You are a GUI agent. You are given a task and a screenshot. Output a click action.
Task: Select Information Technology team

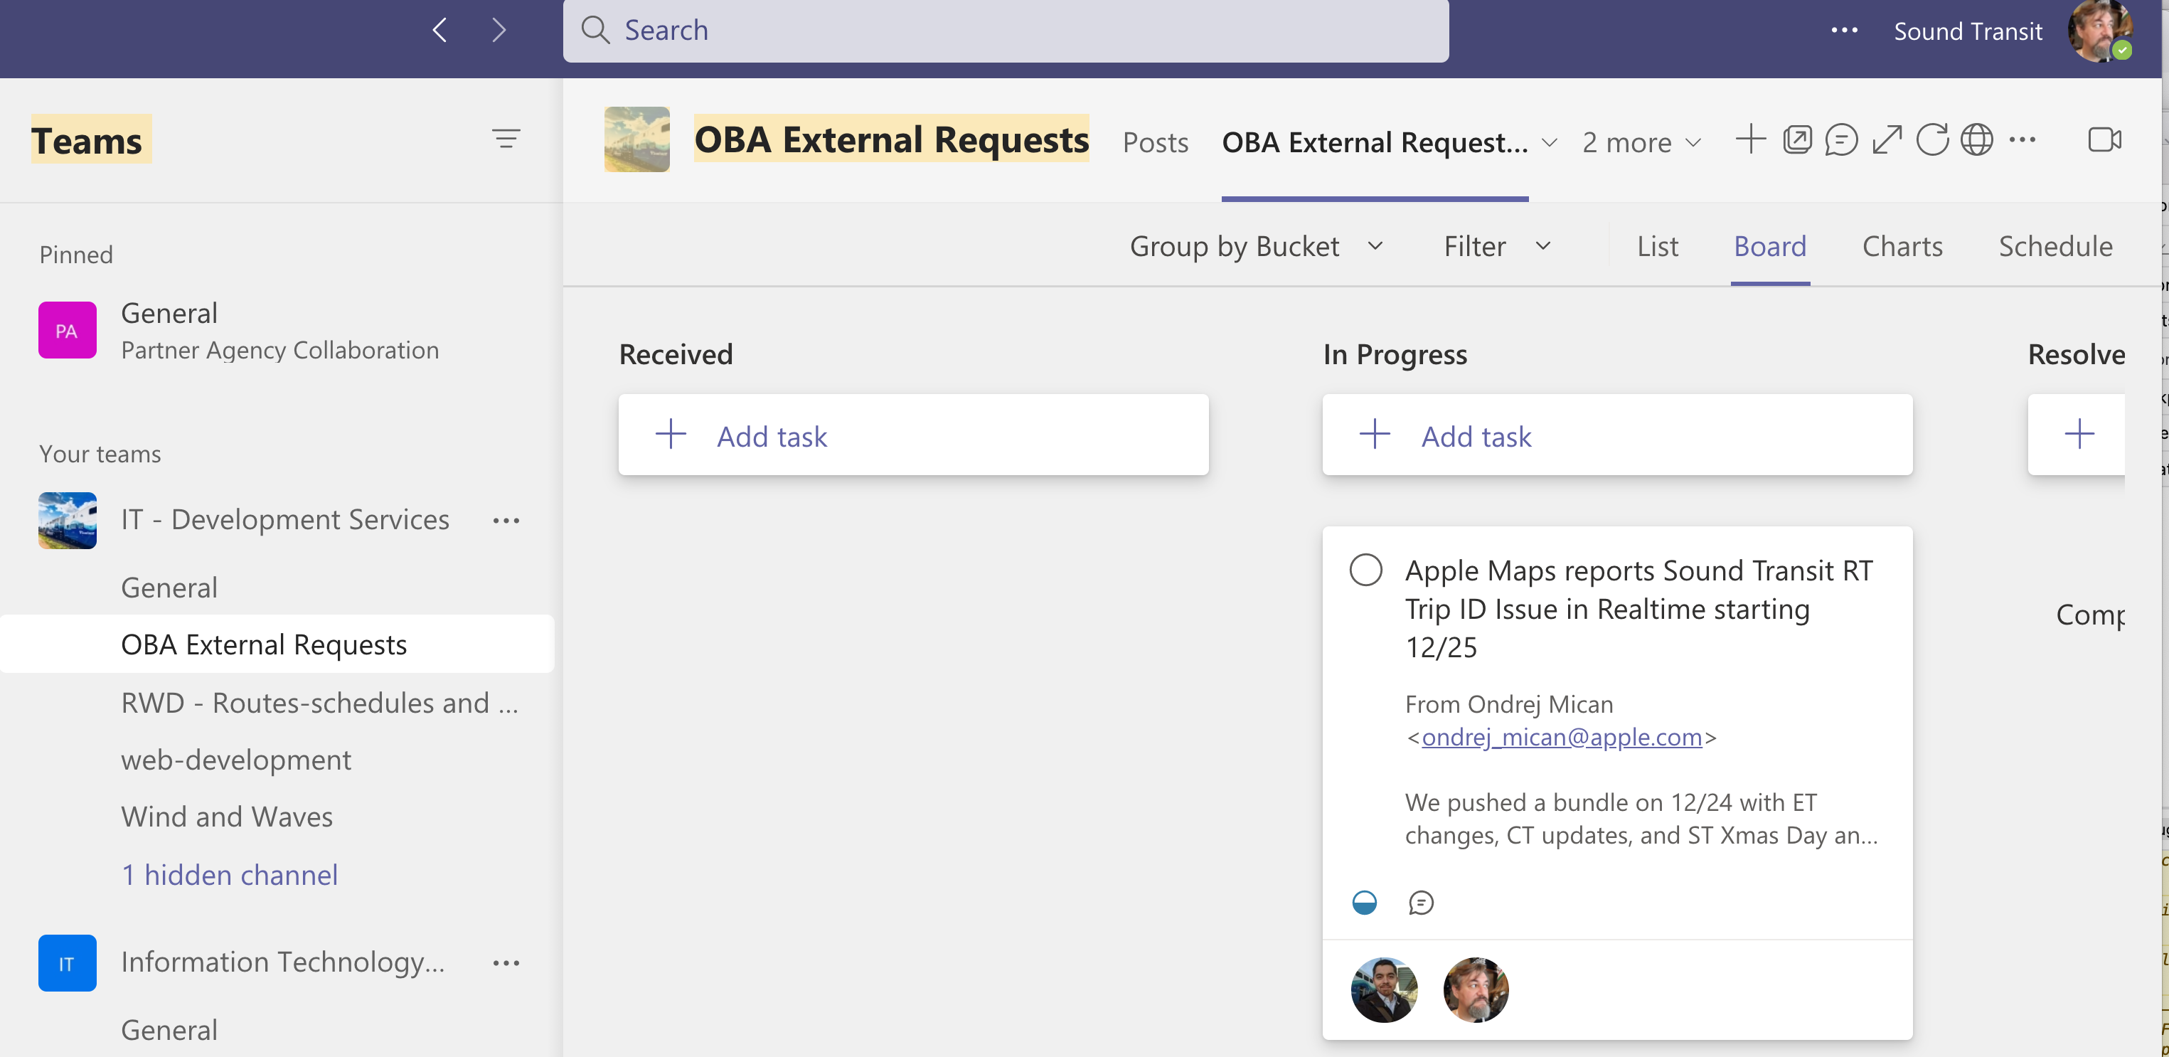pos(282,962)
